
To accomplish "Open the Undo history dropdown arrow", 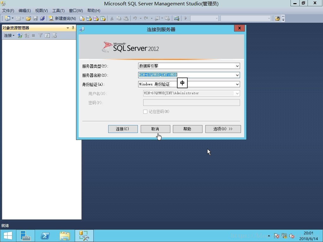I will pos(140,18).
